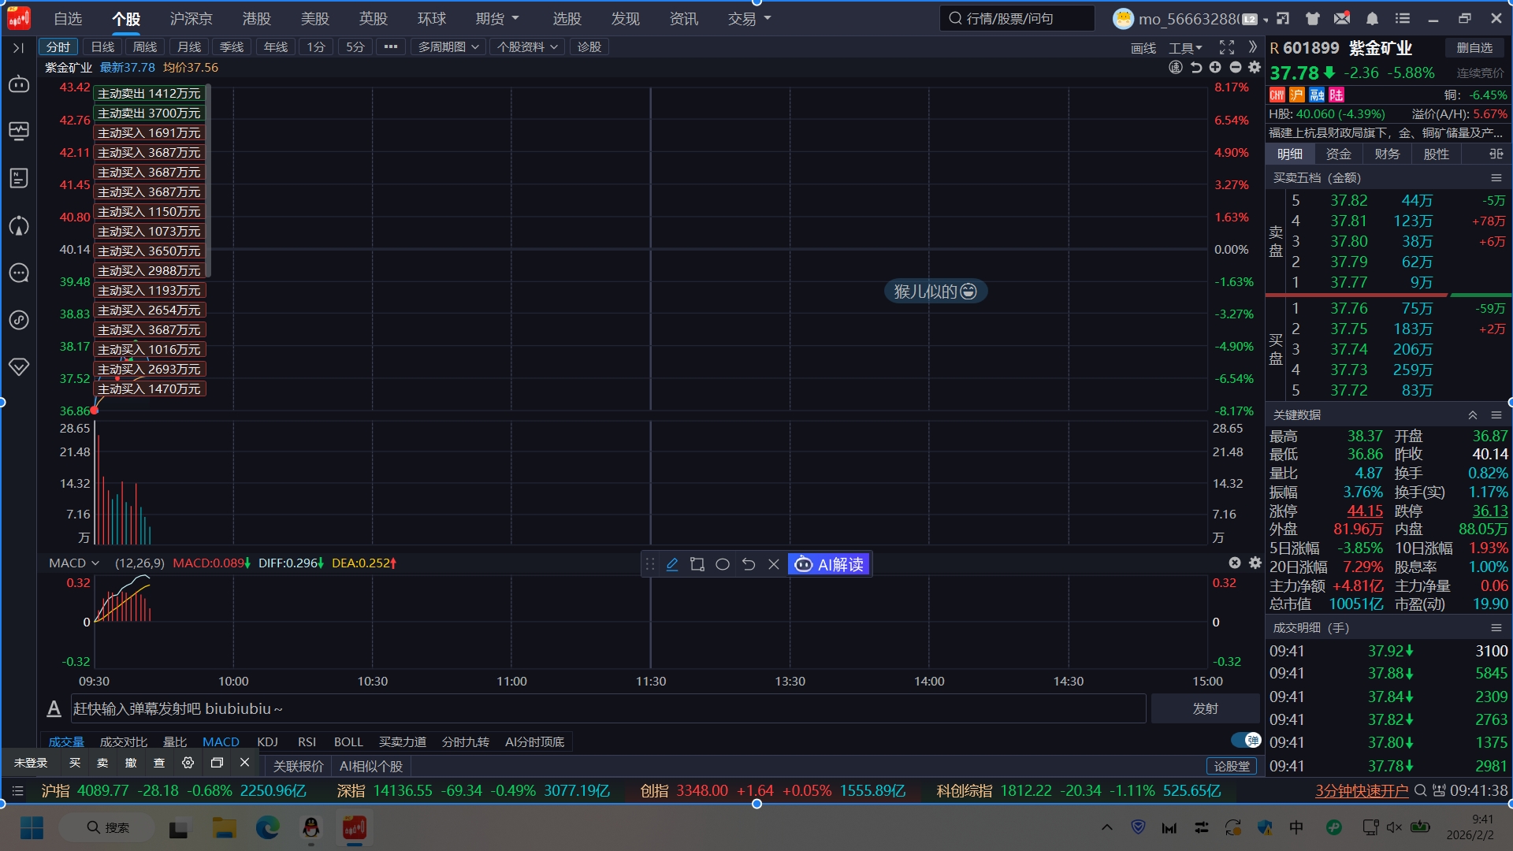Open chart settings gear beside zoom icons
Screen dimensions: 1513x851
pos(1255,68)
